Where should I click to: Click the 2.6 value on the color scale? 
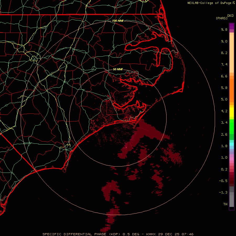coord(224,134)
